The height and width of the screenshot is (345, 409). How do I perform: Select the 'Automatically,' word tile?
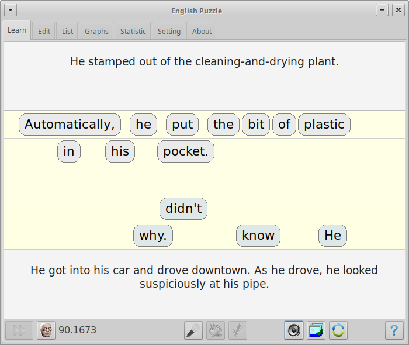tap(70, 125)
